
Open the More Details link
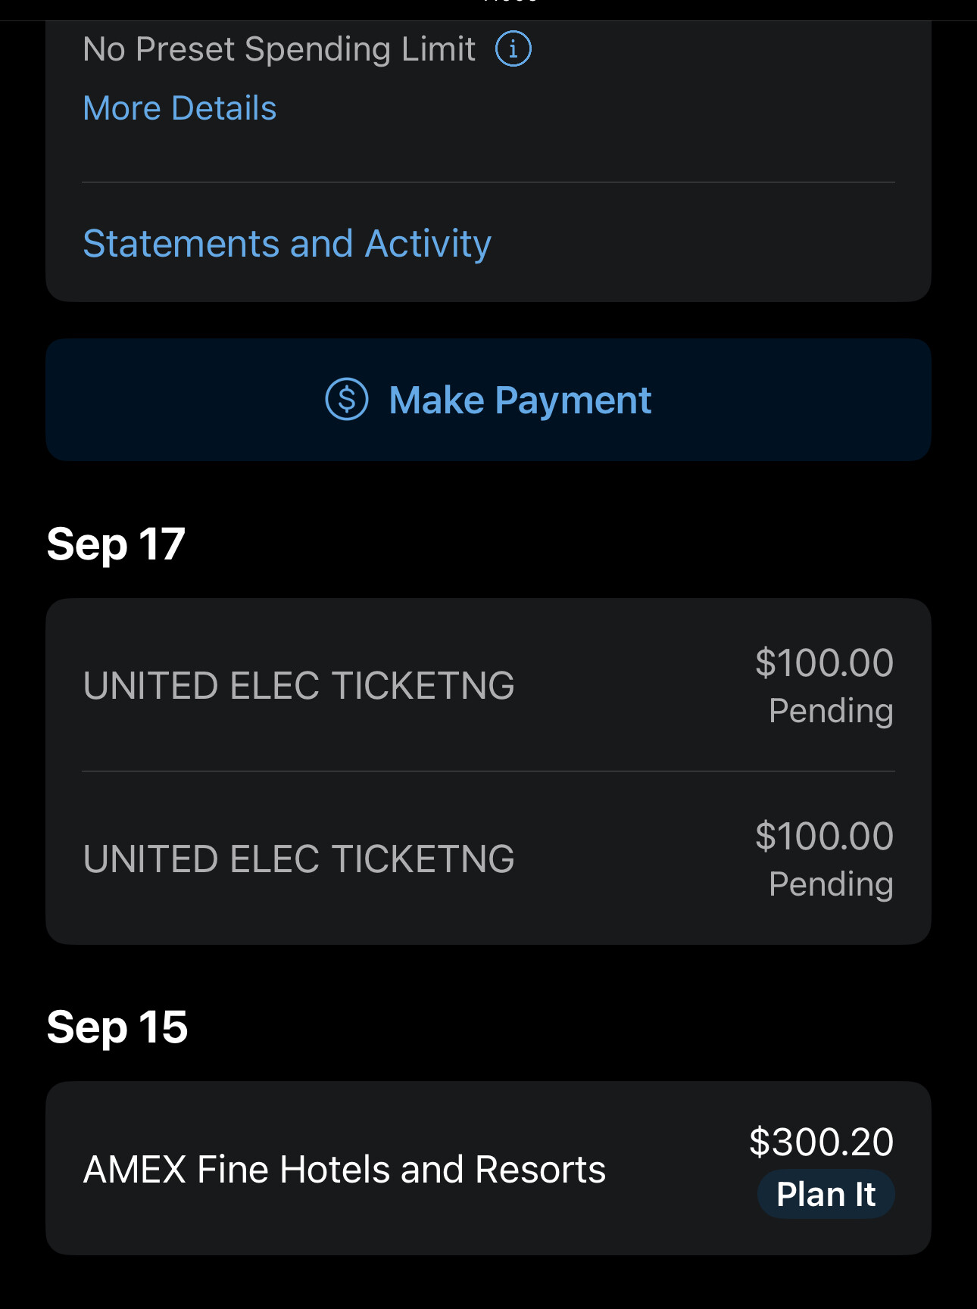point(179,108)
